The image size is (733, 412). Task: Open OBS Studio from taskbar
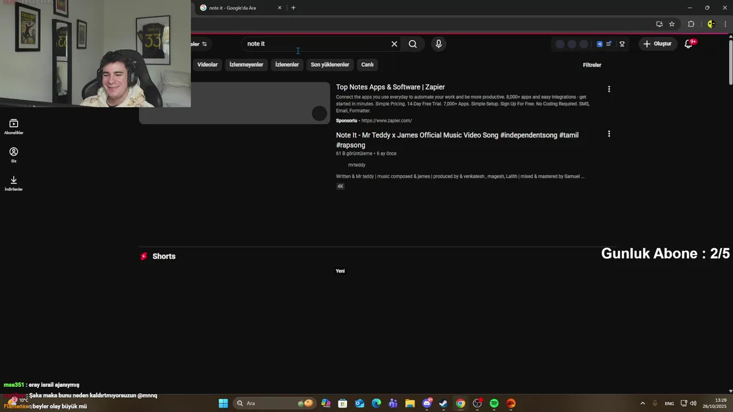pyautogui.click(x=477, y=403)
